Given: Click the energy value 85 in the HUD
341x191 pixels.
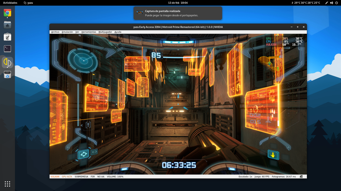Looking at the screenshot, I should (156, 55).
